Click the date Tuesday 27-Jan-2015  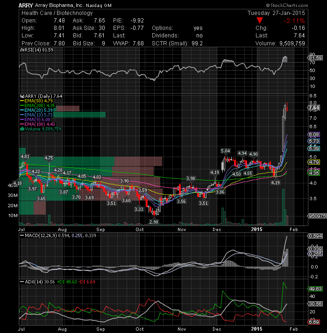[x=276, y=13]
